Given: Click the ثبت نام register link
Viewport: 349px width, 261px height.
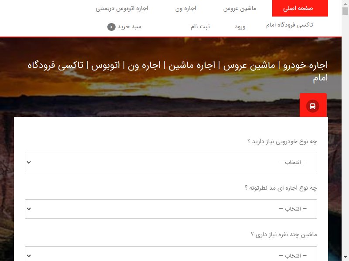Looking at the screenshot, I should pos(200,27).
